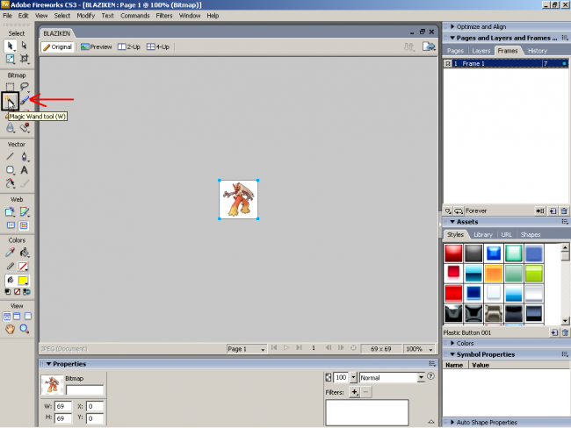The width and height of the screenshot is (571, 428).
Task: Select the Text tool
Action: (24, 170)
